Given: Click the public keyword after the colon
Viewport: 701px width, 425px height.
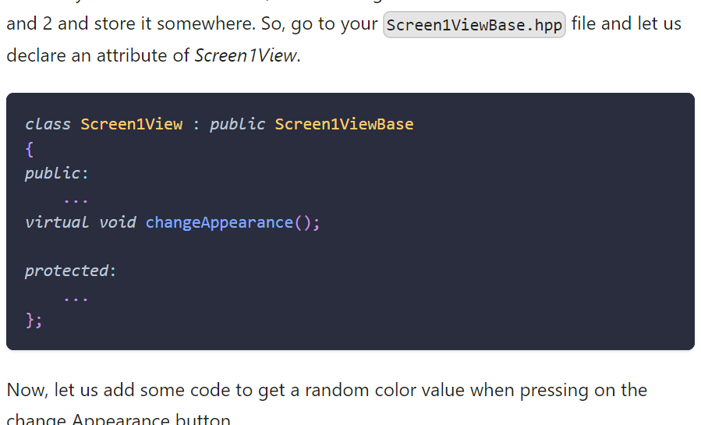Looking at the screenshot, I should (x=237, y=124).
